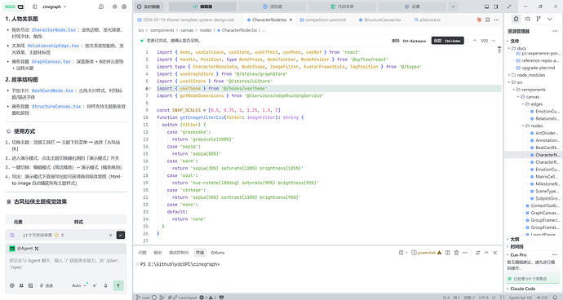563x300 pixels.
Task: Close the terminal panel with X
Action: [x=495, y=253]
